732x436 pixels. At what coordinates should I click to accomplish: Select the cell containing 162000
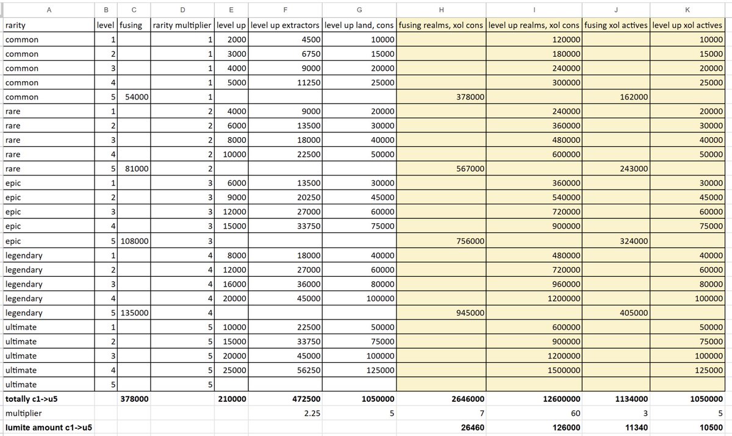[x=617, y=98]
